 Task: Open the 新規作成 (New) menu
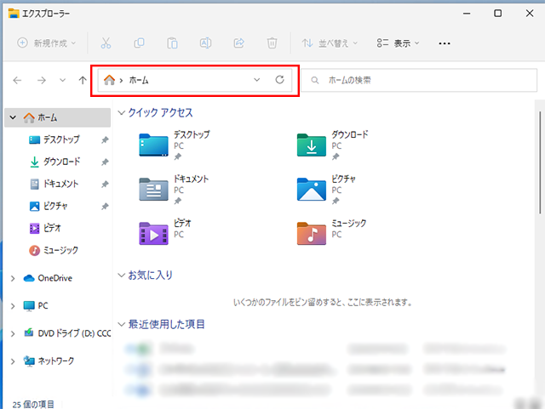click(47, 43)
